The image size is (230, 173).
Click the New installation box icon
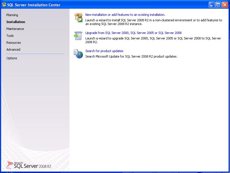tap(78, 17)
